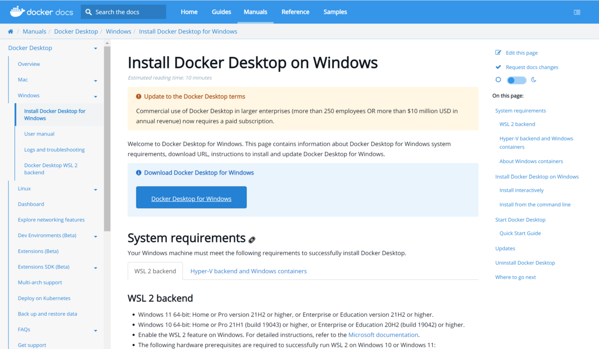This screenshot has height=349, width=599.
Task: Click the moon dark-mode icon
Action: point(534,80)
